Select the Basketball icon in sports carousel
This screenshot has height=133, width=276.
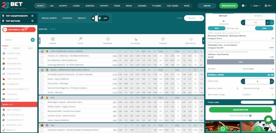click(108, 39)
